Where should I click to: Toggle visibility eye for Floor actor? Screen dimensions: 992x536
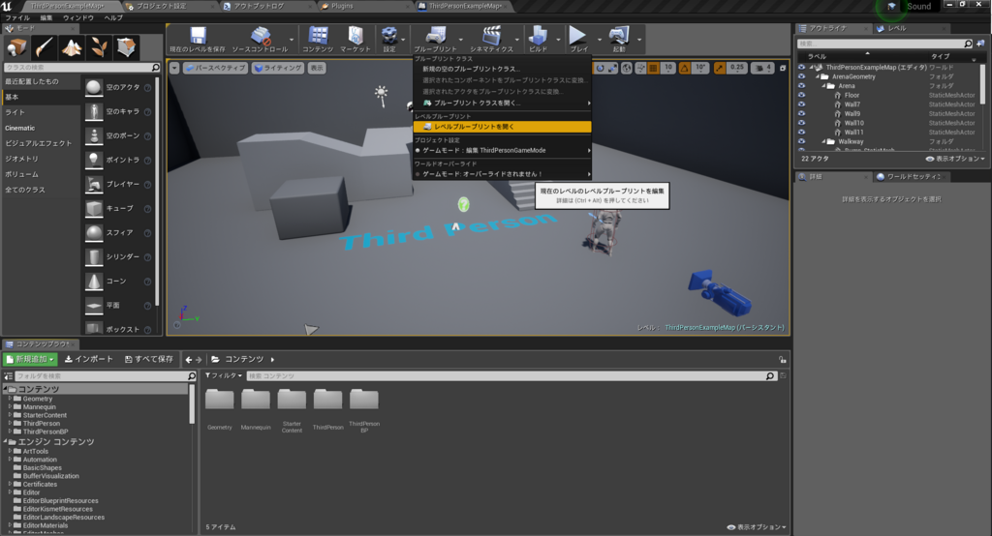pos(801,96)
